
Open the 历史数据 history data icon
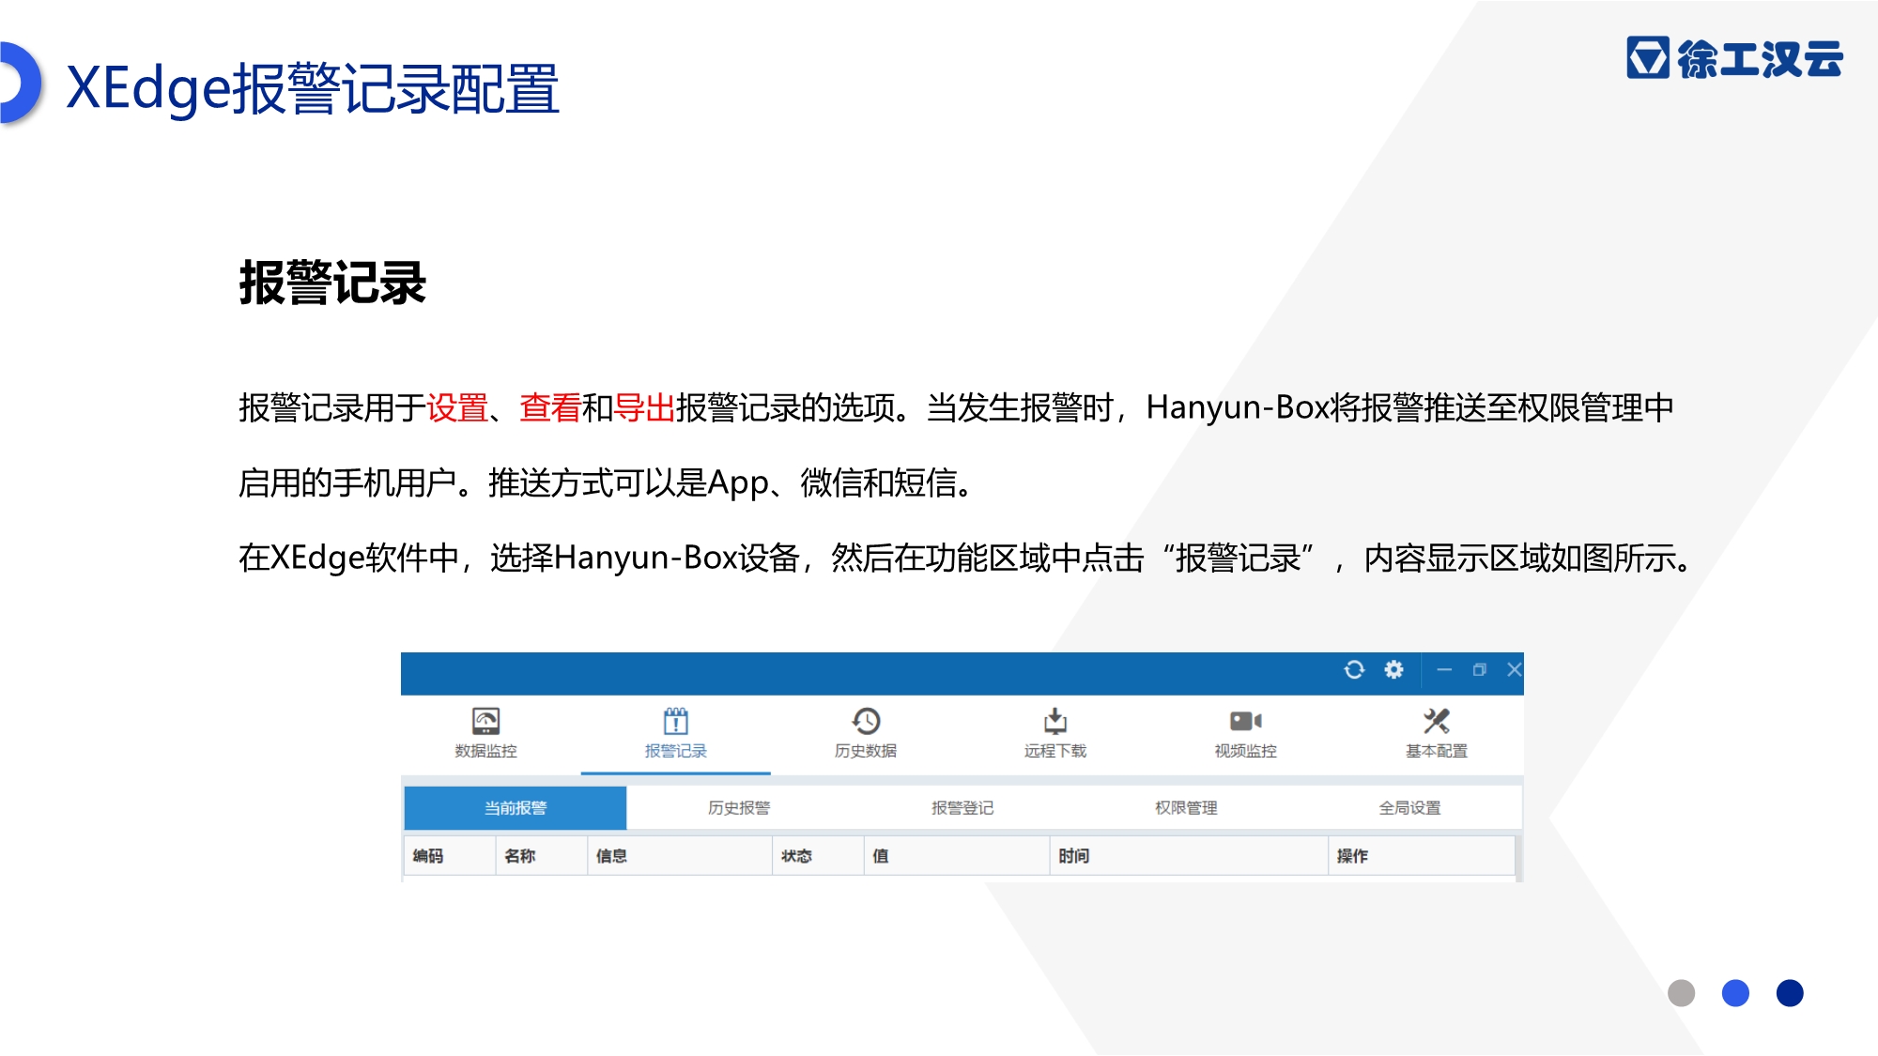(x=866, y=722)
